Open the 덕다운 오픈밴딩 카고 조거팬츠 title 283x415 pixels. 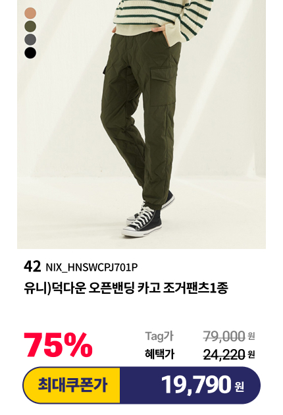tap(126, 288)
